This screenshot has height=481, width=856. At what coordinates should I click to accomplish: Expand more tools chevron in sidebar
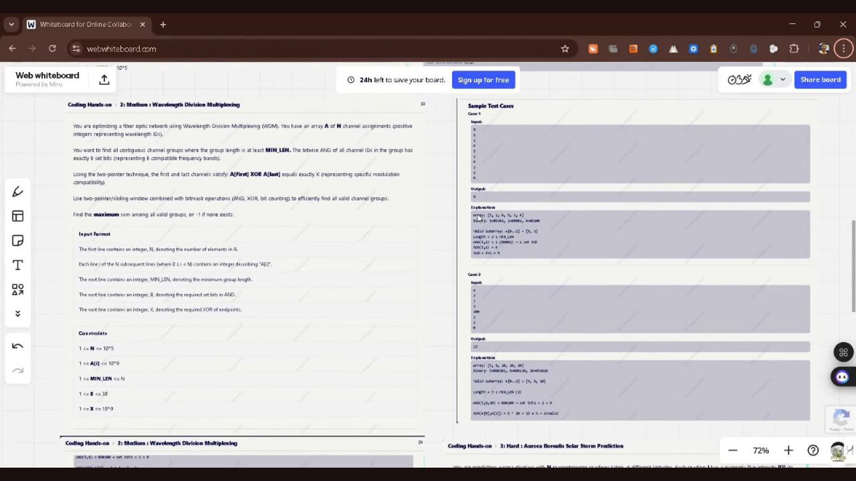18,313
